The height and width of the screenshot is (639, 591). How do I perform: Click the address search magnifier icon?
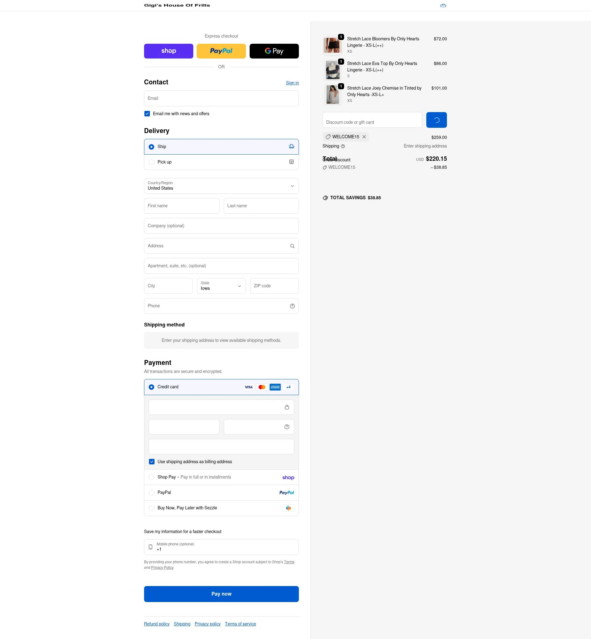point(292,246)
